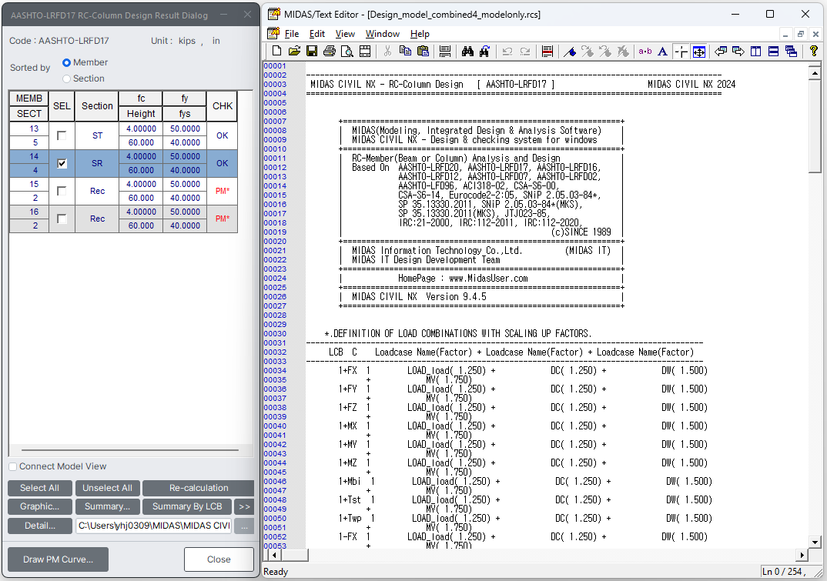The height and width of the screenshot is (581, 827).
Task: Switch to next window via right arrow icon
Action: click(738, 51)
